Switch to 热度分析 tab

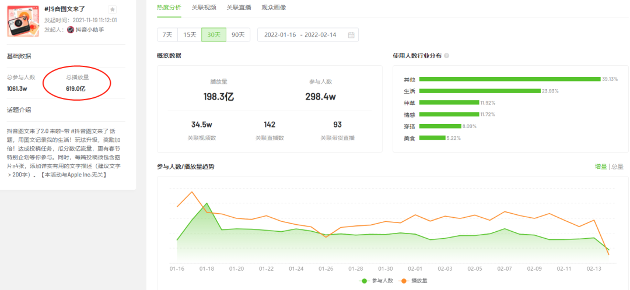[x=169, y=8]
